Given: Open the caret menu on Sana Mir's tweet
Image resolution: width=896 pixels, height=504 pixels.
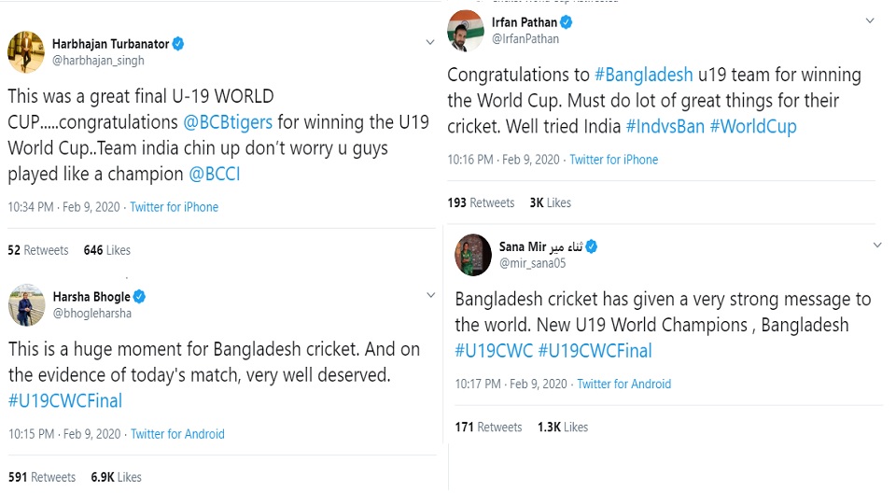Looking at the screenshot, I should pyautogui.click(x=876, y=245).
